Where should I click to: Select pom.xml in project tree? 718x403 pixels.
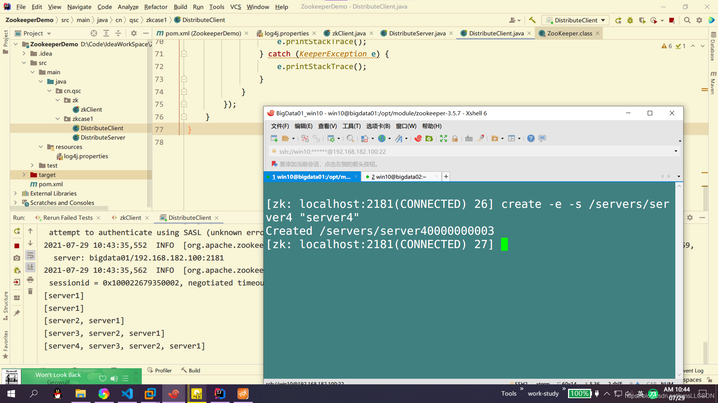click(x=46, y=184)
